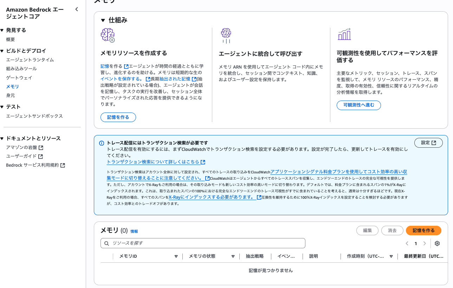The height and width of the screenshot is (288, 453).
Task: Click the メモリリソースを作成する heading
Action: pos(134,53)
